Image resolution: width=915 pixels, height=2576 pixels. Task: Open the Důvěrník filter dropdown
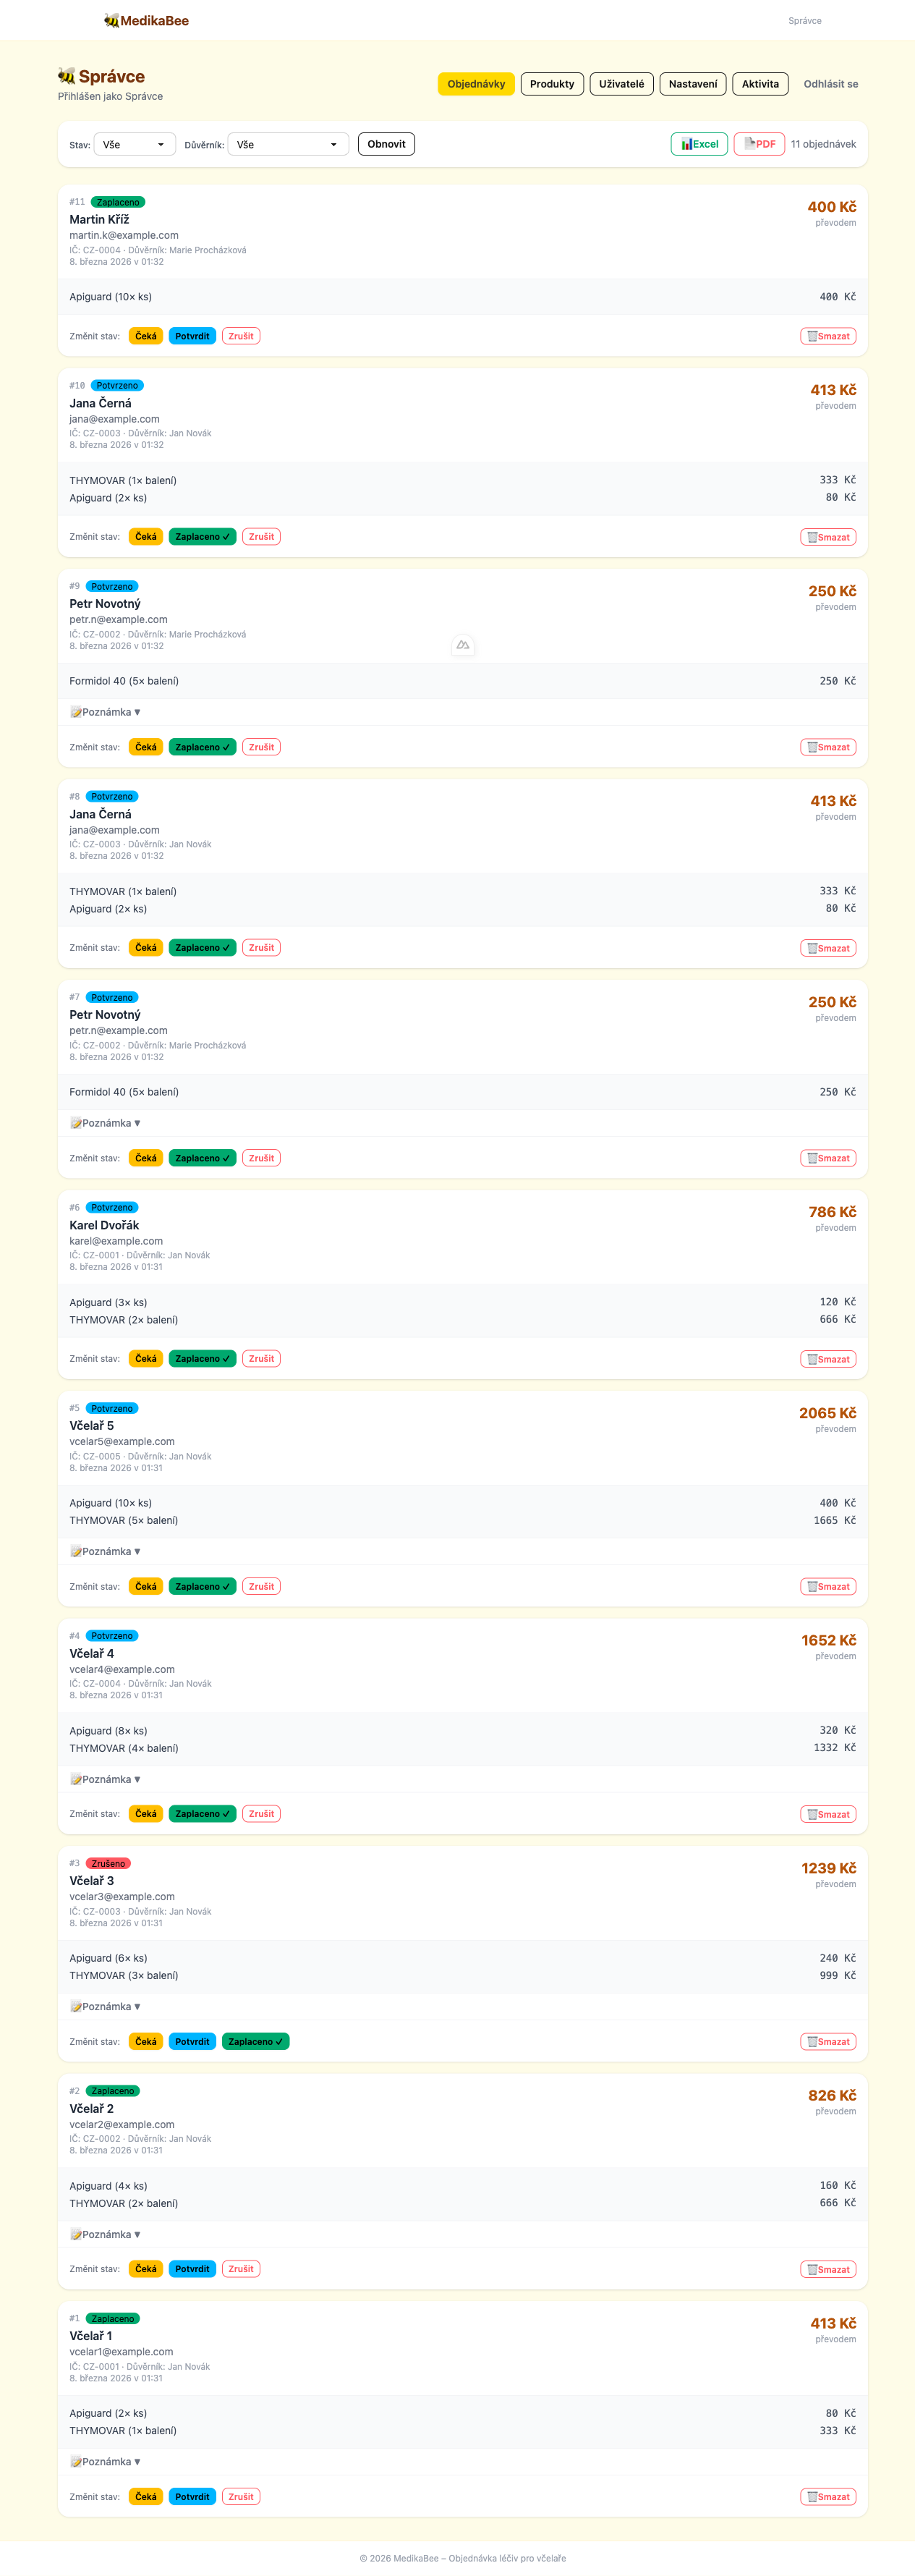click(288, 145)
